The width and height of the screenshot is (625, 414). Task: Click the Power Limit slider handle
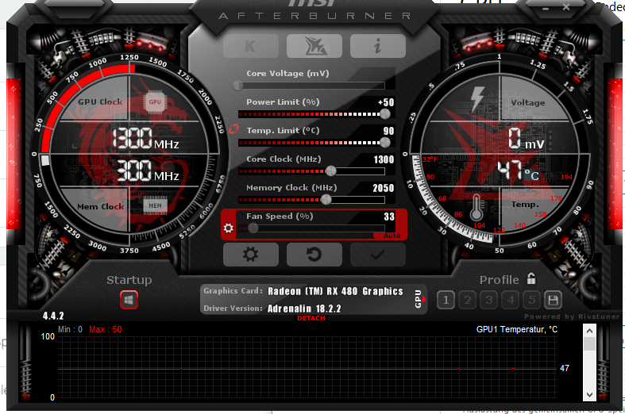[x=385, y=114]
